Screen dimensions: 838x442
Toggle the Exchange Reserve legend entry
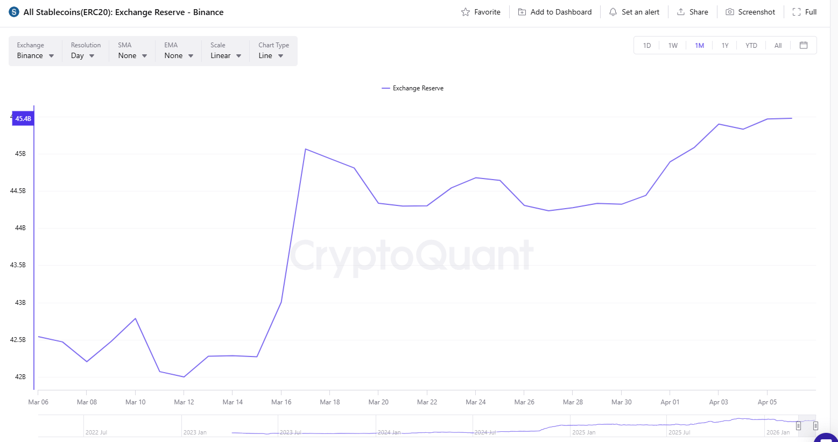click(x=413, y=88)
